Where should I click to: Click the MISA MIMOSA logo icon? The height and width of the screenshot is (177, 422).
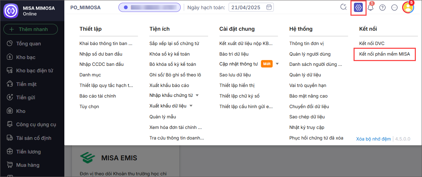10,11
